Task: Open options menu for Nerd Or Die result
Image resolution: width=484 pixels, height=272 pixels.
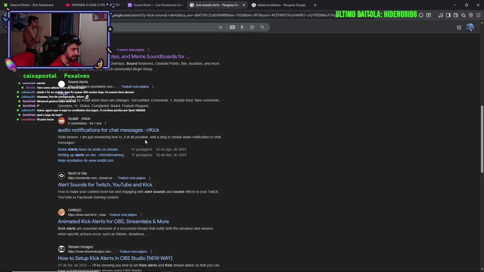Action: 149,178
